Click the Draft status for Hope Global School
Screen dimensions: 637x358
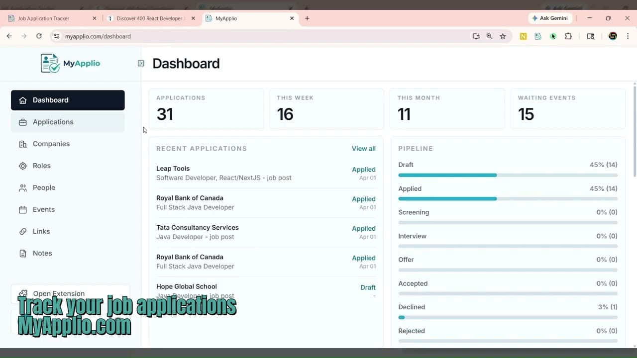coord(368,287)
